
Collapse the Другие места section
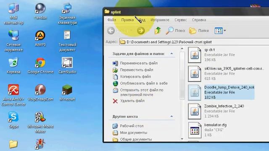click(171, 116)
